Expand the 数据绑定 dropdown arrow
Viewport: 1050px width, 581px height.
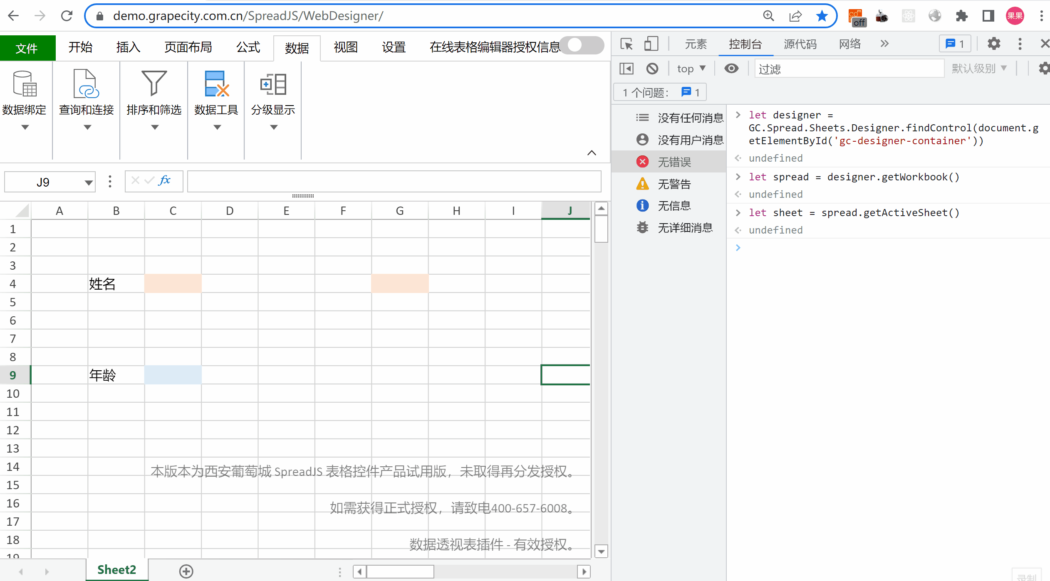coord(25,127)
